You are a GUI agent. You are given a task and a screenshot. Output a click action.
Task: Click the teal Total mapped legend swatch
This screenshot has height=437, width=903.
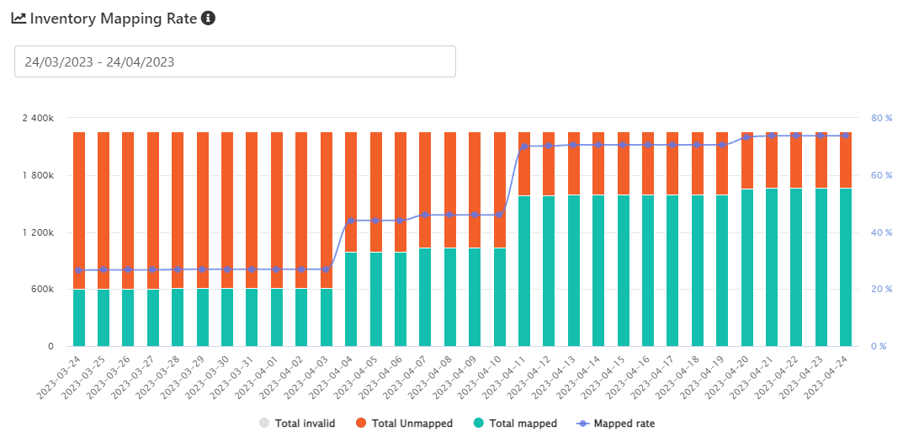[476, 424]
